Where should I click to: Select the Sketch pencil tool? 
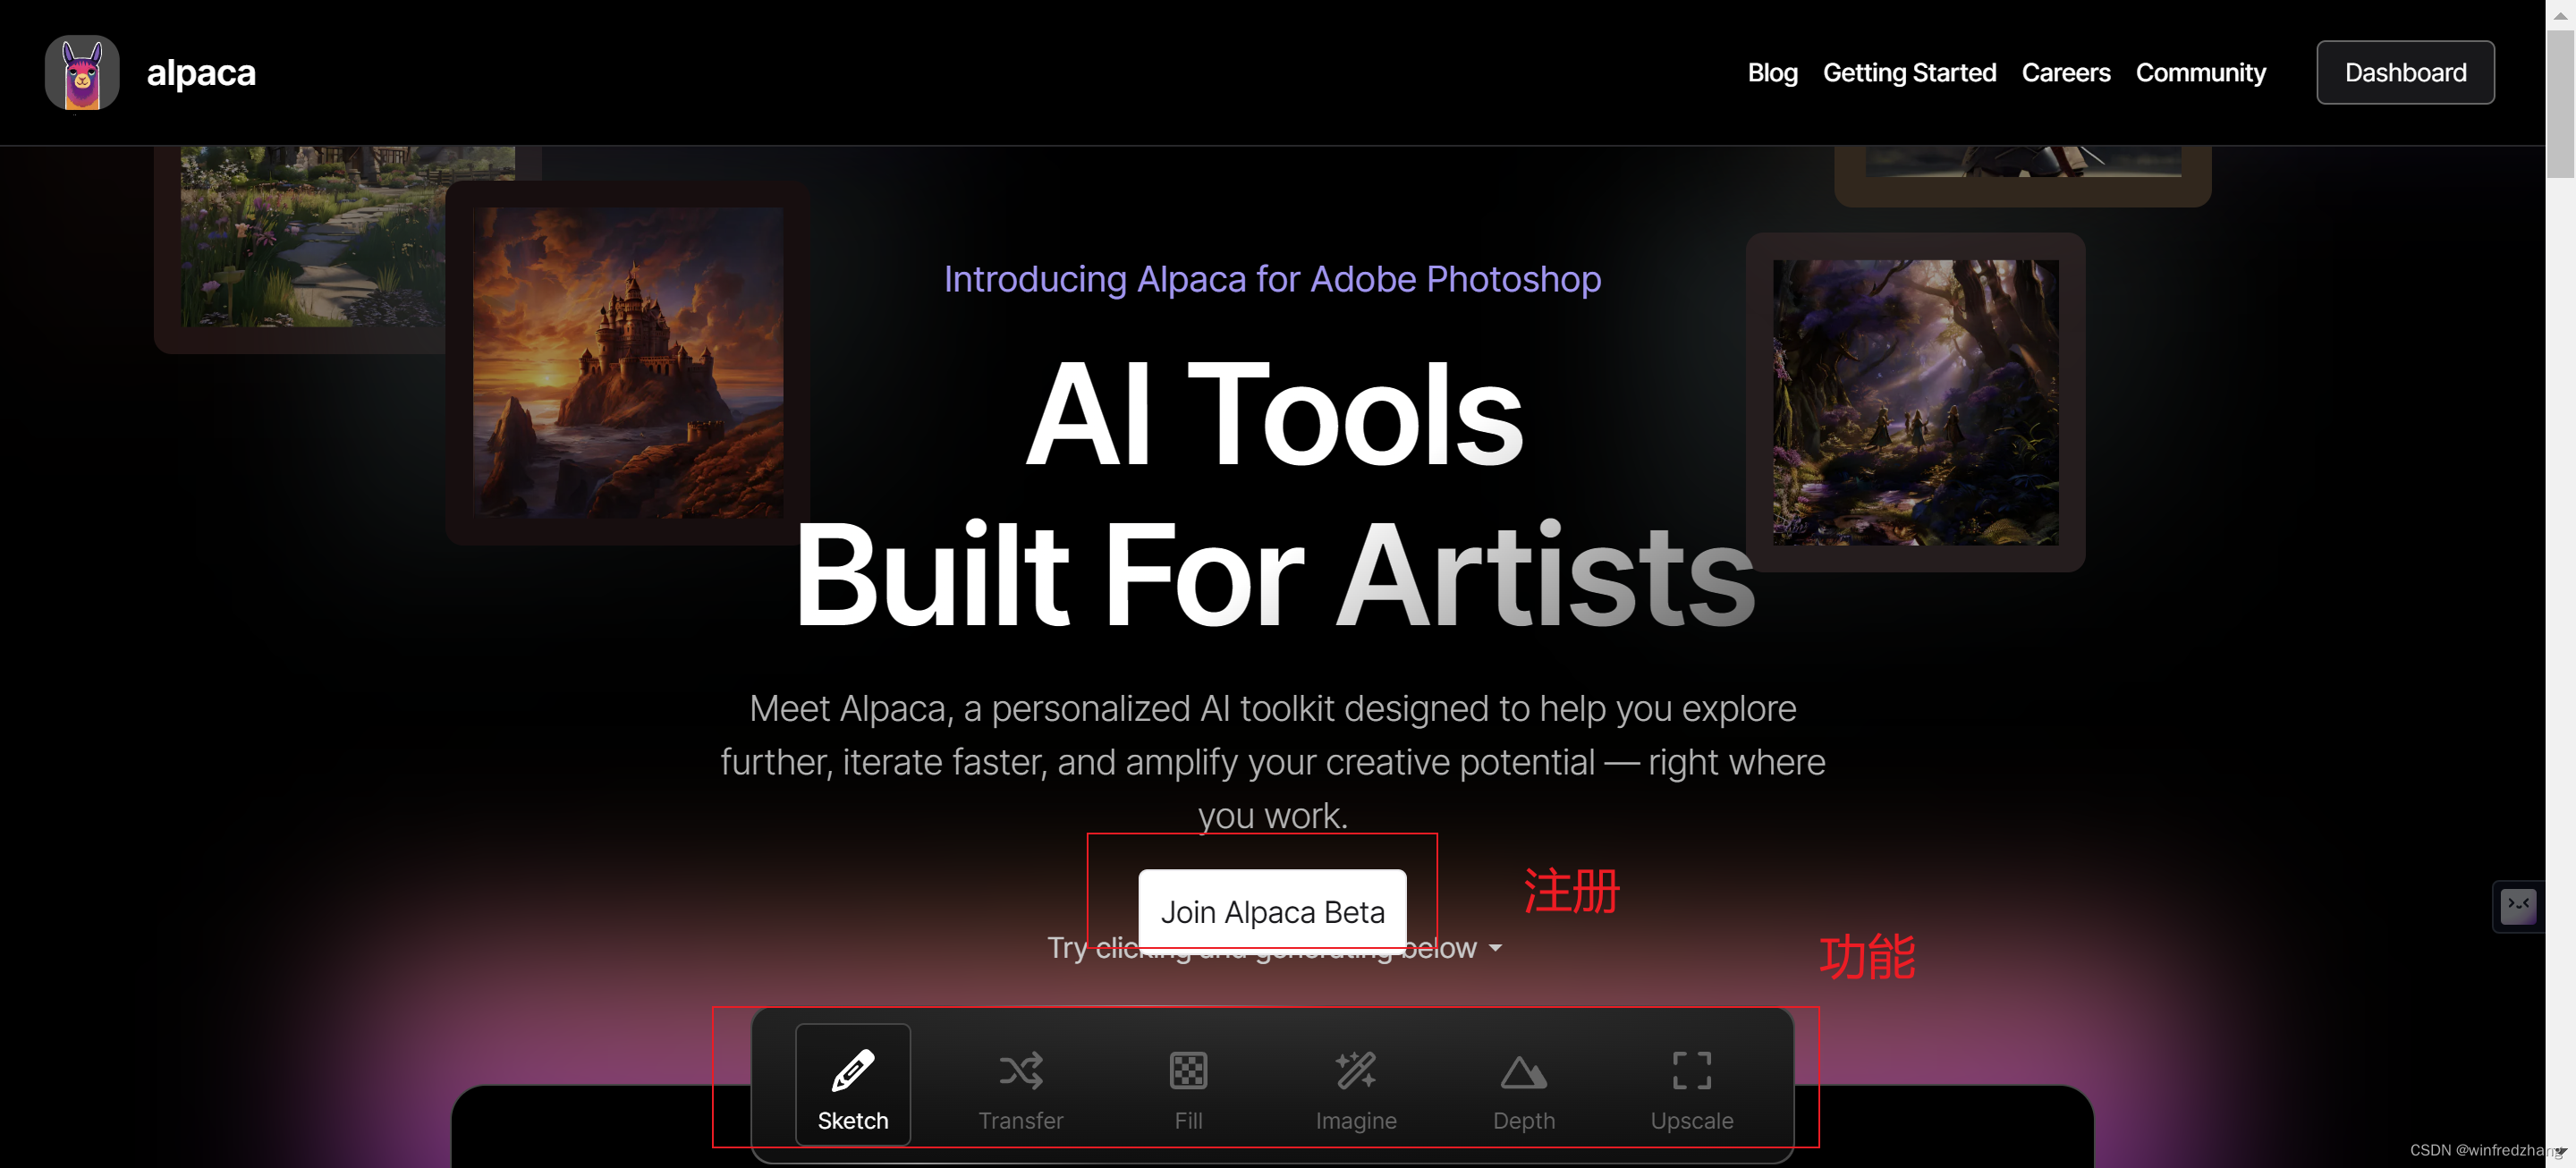852,1084
